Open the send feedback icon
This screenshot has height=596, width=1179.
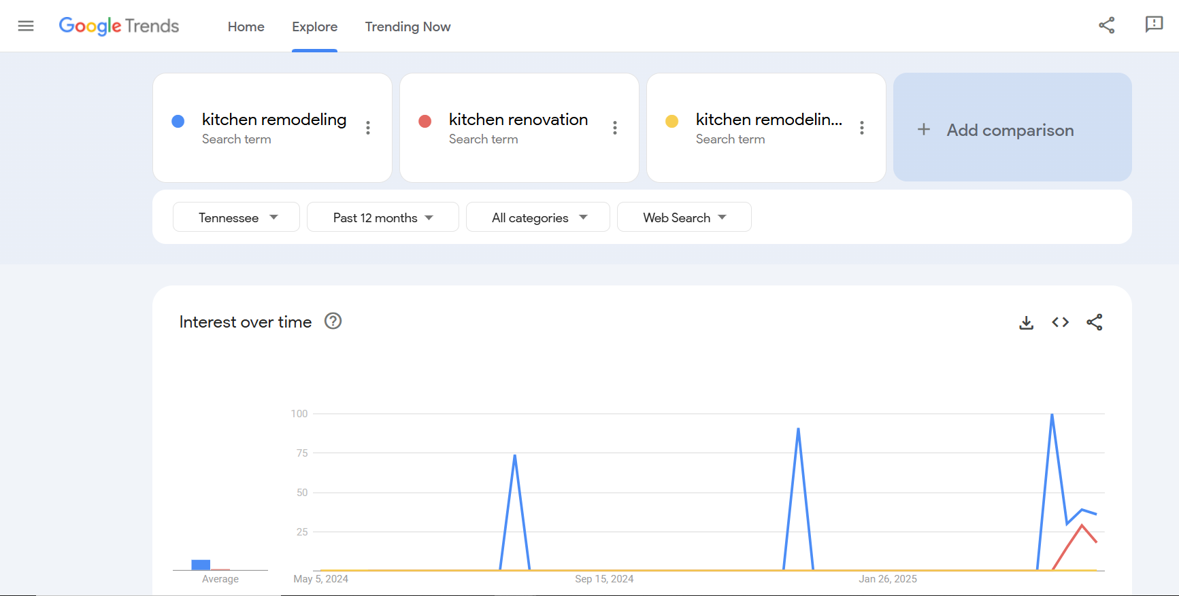pyautogui.click(x=1154, y=25)
